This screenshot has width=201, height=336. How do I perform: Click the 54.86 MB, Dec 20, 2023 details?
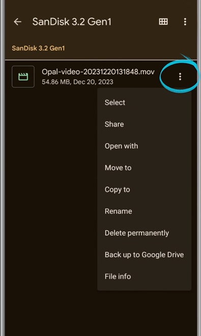pyautogui.click(x=77, y=82)
